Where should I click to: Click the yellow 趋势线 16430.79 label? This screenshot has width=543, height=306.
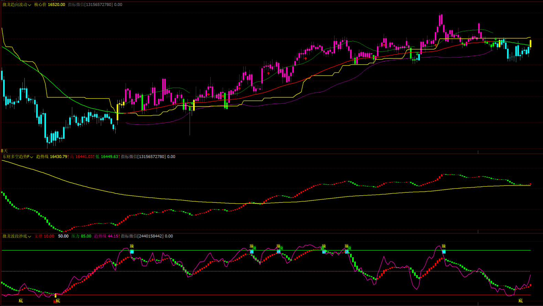tap(52, 157)
